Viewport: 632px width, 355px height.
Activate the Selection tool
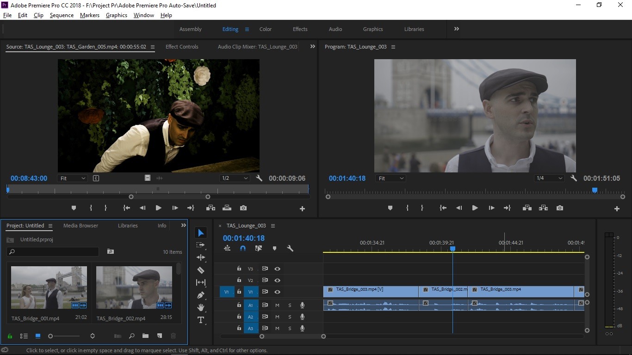tap(201, 233)
